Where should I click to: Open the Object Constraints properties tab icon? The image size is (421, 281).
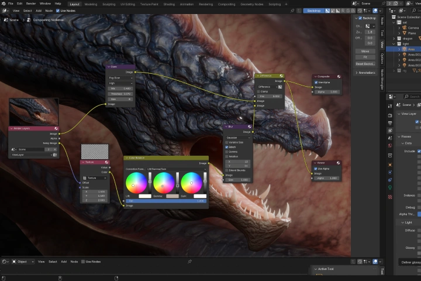click(x=390, y=180)
